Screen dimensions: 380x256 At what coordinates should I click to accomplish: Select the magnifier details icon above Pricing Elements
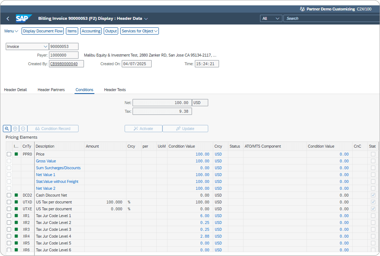tap(7, 129)
